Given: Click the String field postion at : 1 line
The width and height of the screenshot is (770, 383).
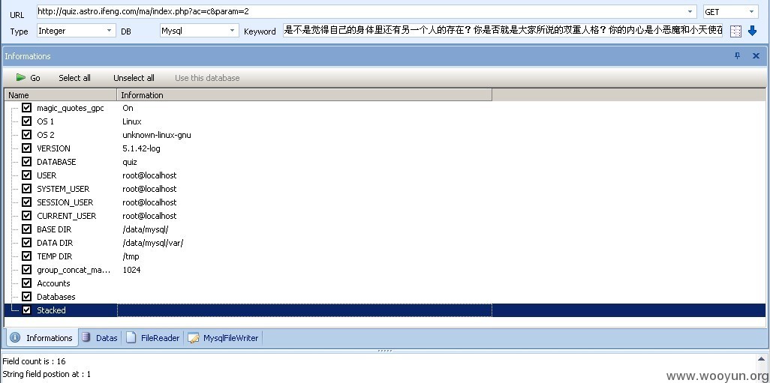Looking at the screenshot, I should 47,374.
